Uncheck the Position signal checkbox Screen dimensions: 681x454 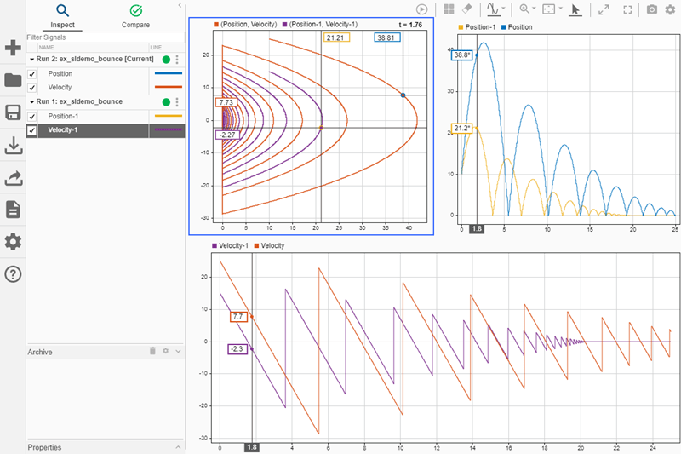pyautogui.click(x=32, y=74)
